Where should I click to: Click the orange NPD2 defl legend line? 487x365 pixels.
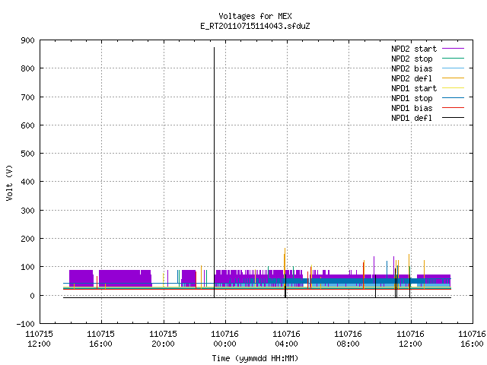click(x=454, y=78)
